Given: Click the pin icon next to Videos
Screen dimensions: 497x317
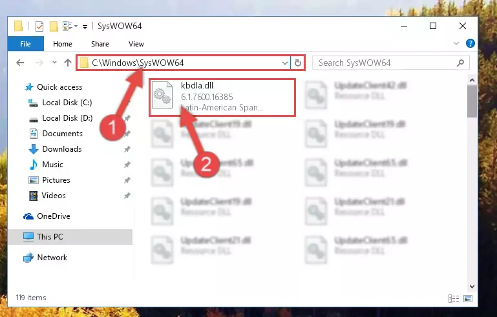Looking at the screenshot, I should click(x=127, y=196).
